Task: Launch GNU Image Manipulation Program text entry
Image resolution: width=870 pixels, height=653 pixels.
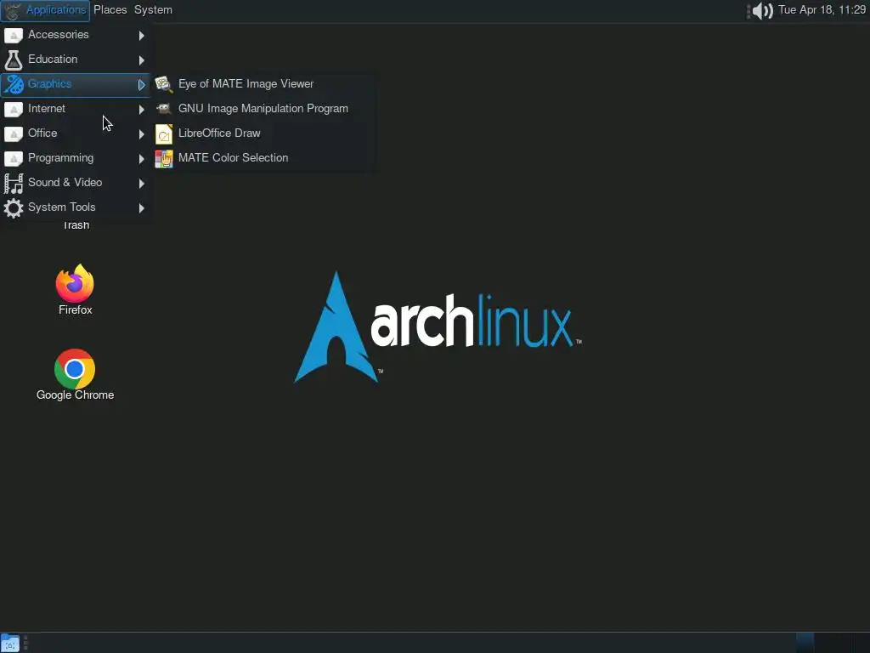Action: coord(263,108)
